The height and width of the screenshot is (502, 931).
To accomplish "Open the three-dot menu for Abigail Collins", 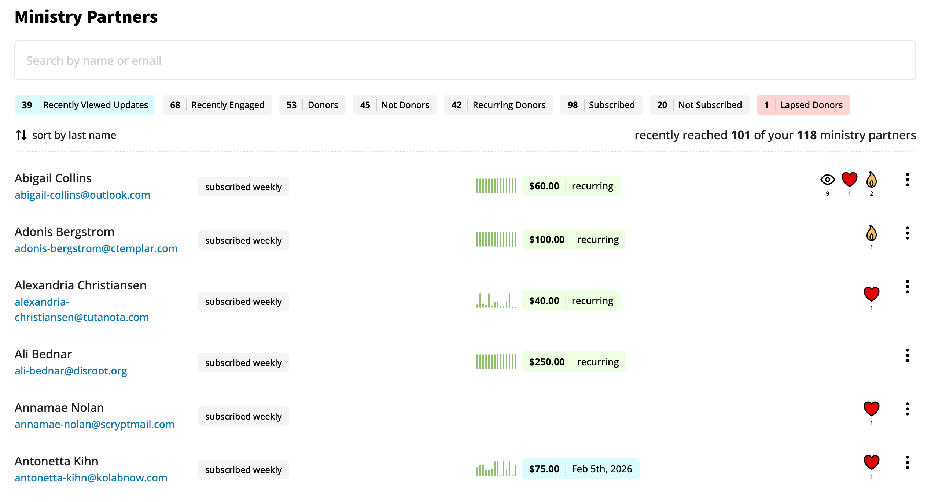I will 907,180.
